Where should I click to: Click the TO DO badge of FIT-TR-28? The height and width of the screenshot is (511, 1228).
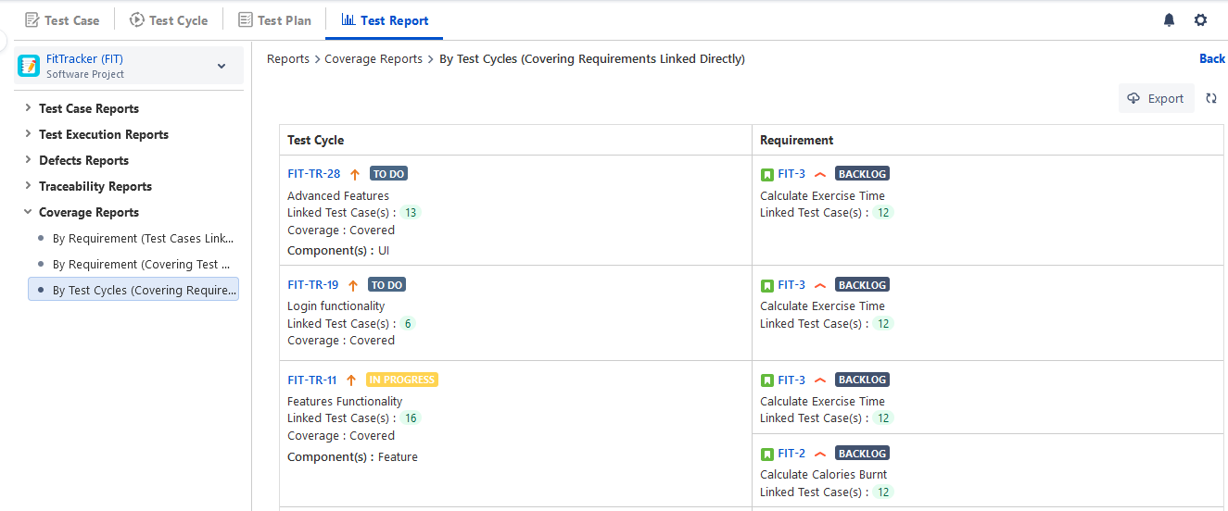coord(389,174)
